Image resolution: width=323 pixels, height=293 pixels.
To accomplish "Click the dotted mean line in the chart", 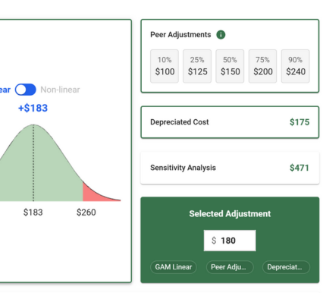I will point(33,163).
